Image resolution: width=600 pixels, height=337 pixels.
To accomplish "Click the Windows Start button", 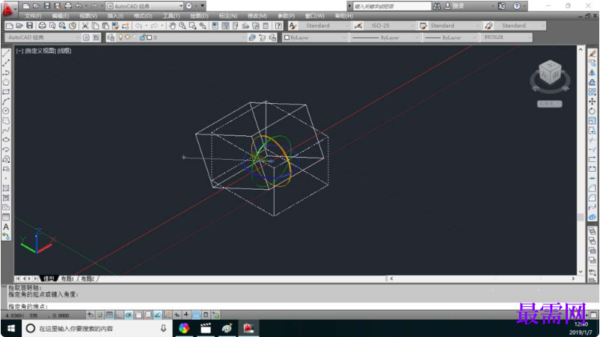I will tap(11, 329).
